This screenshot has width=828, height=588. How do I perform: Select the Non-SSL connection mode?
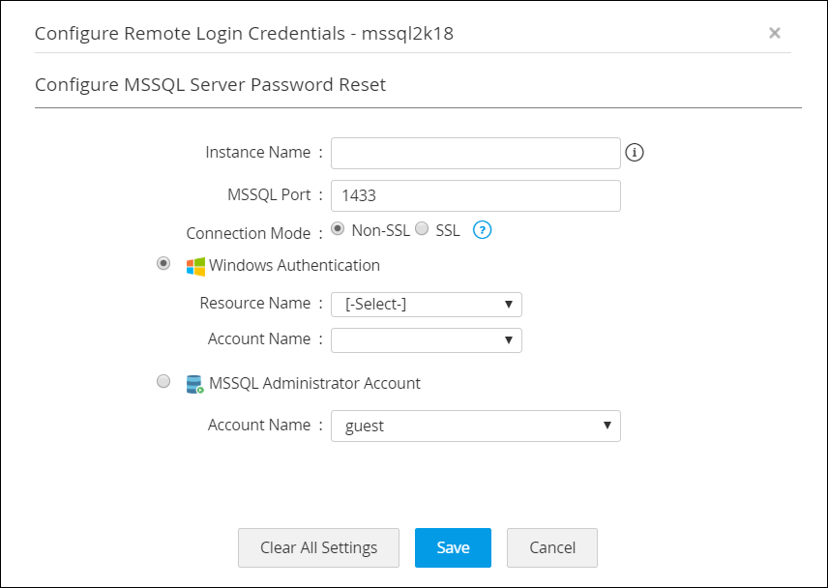click(338, 229)
